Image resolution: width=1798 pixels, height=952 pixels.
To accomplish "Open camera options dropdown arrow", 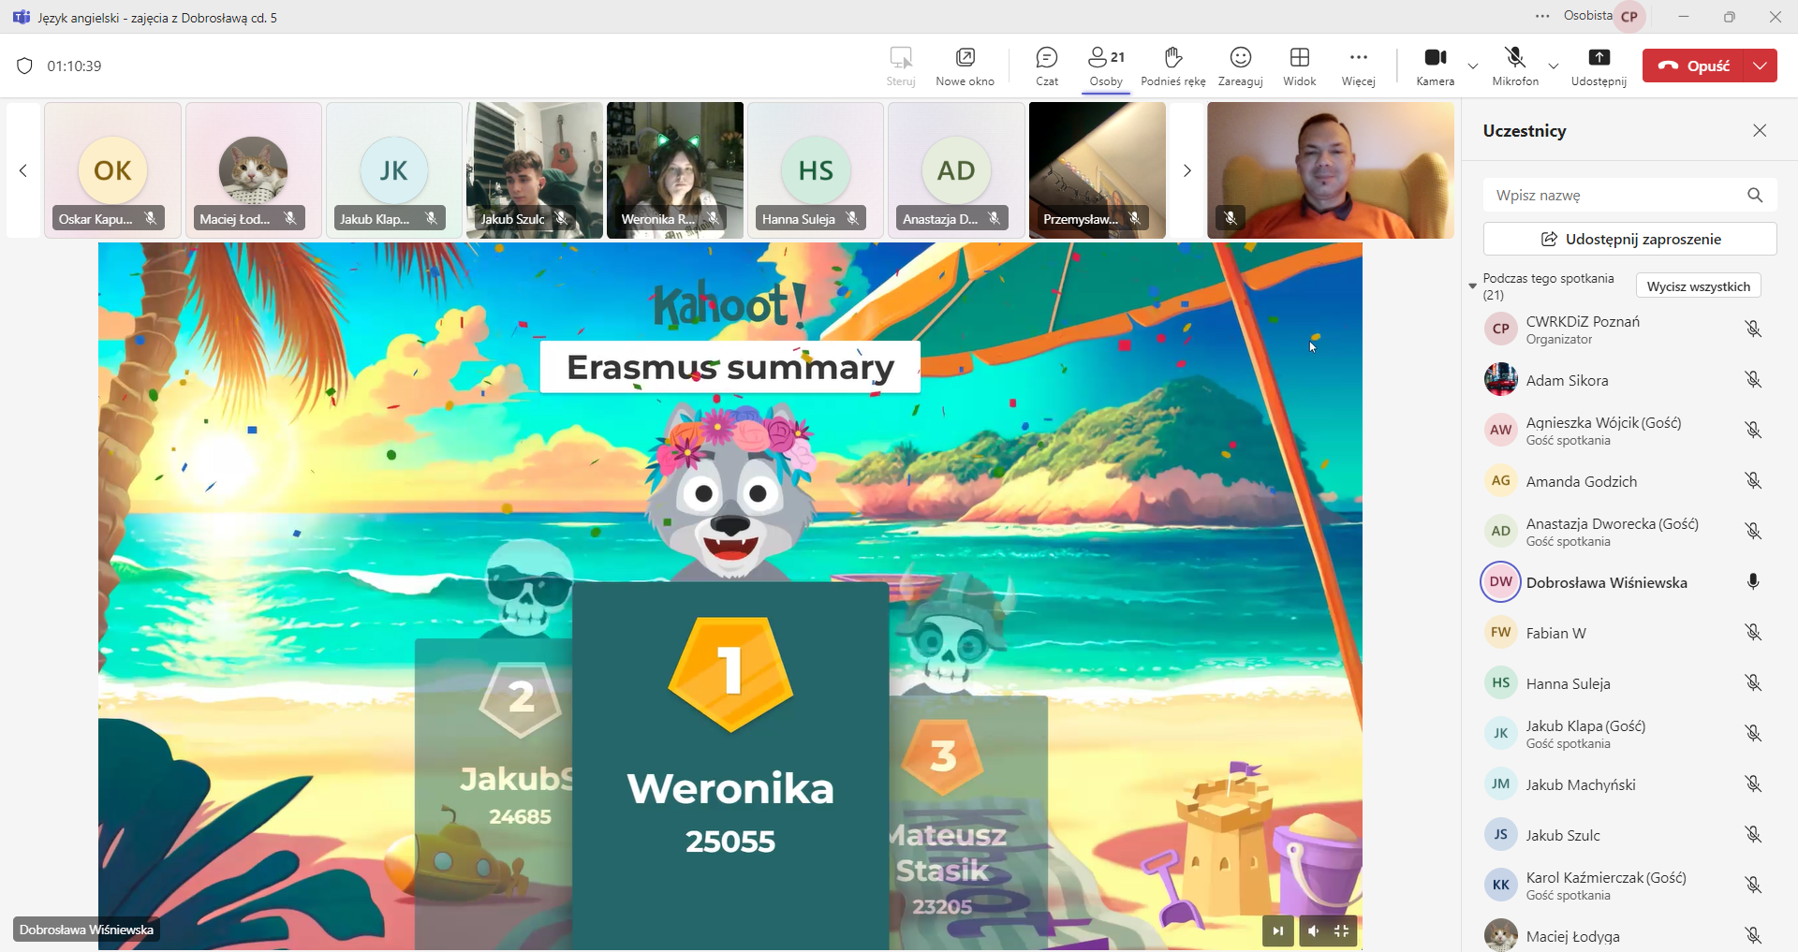I will tap(1473, 66).
